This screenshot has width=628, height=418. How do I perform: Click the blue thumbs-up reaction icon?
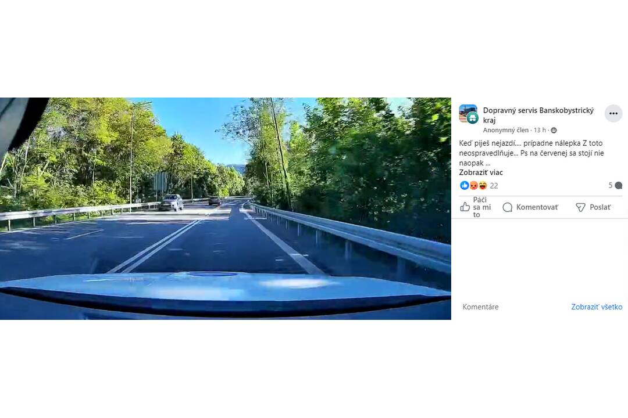[465, 185]
